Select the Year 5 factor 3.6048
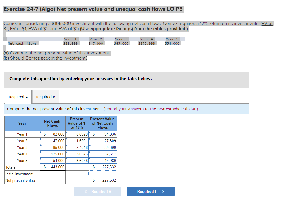 pyautogui.click(x=77, y=161)
